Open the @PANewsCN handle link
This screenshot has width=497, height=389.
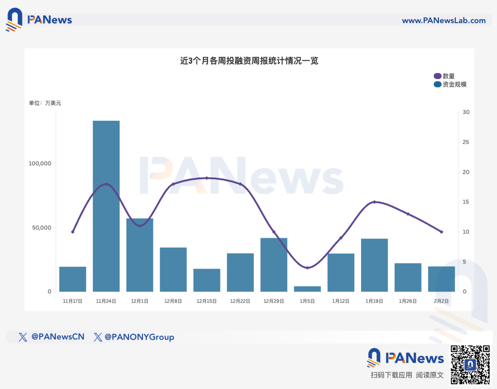pos(58,337)
